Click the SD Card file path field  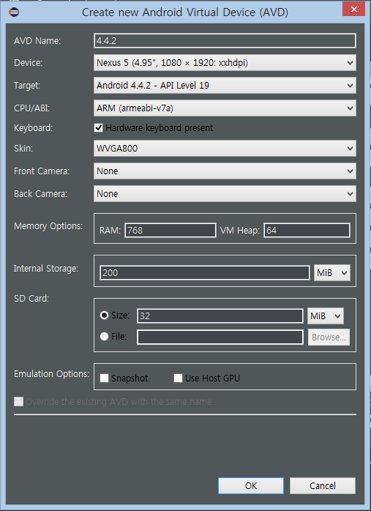click(x=220, y=337)
